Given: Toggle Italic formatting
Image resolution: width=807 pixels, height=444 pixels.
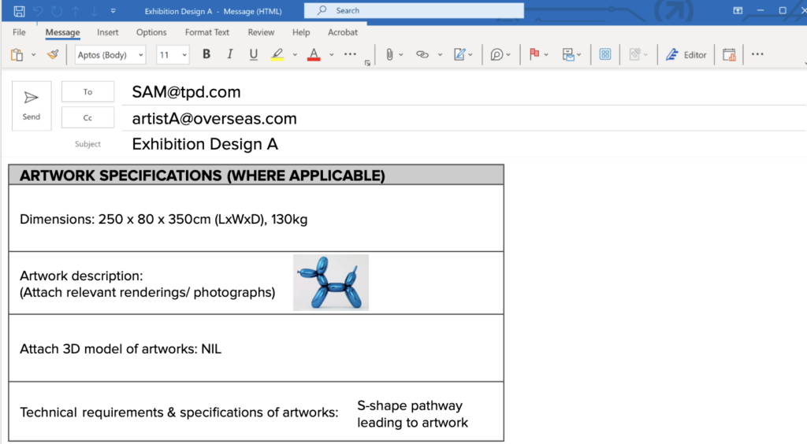Looking at the screenshot, I should click(229, 54).
